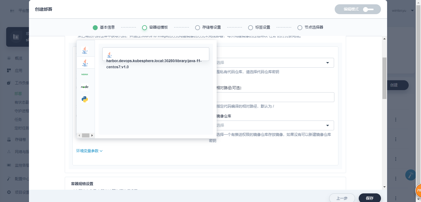Click the dialog scrollbar up arrow
This screenshot has width=421, height=202.
(x=384, y=39)
